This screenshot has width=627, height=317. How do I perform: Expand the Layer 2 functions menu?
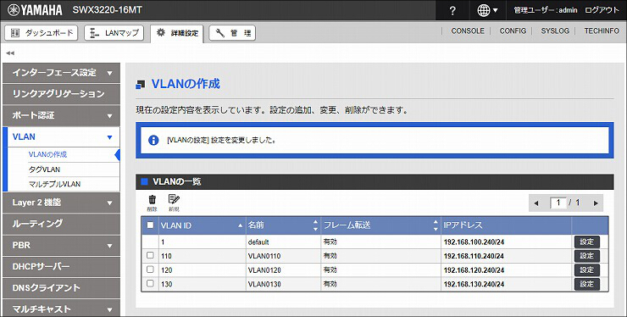click(61, 203)
